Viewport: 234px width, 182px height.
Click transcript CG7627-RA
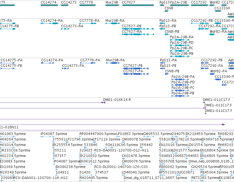(x=132, y=31)
